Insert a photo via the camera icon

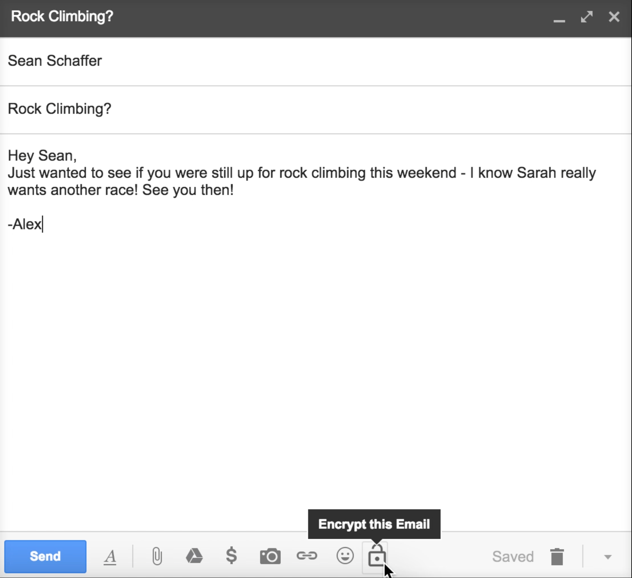(x=270, y=556)
